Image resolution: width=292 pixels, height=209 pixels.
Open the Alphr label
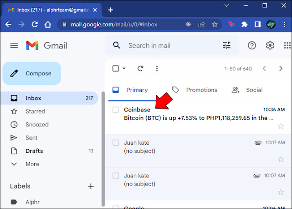click(25, 202)
